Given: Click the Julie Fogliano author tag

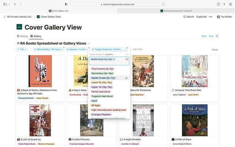Looking at the screenshot, I should (x=179, y=95).
